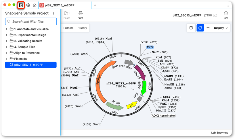Screen dimensions: 235x139
Task: Click the (7196 bp) length text in header
Action: click(211, 15)
